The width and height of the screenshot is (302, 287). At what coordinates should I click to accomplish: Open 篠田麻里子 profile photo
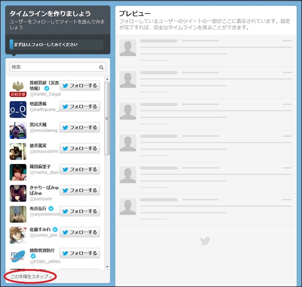18,172
